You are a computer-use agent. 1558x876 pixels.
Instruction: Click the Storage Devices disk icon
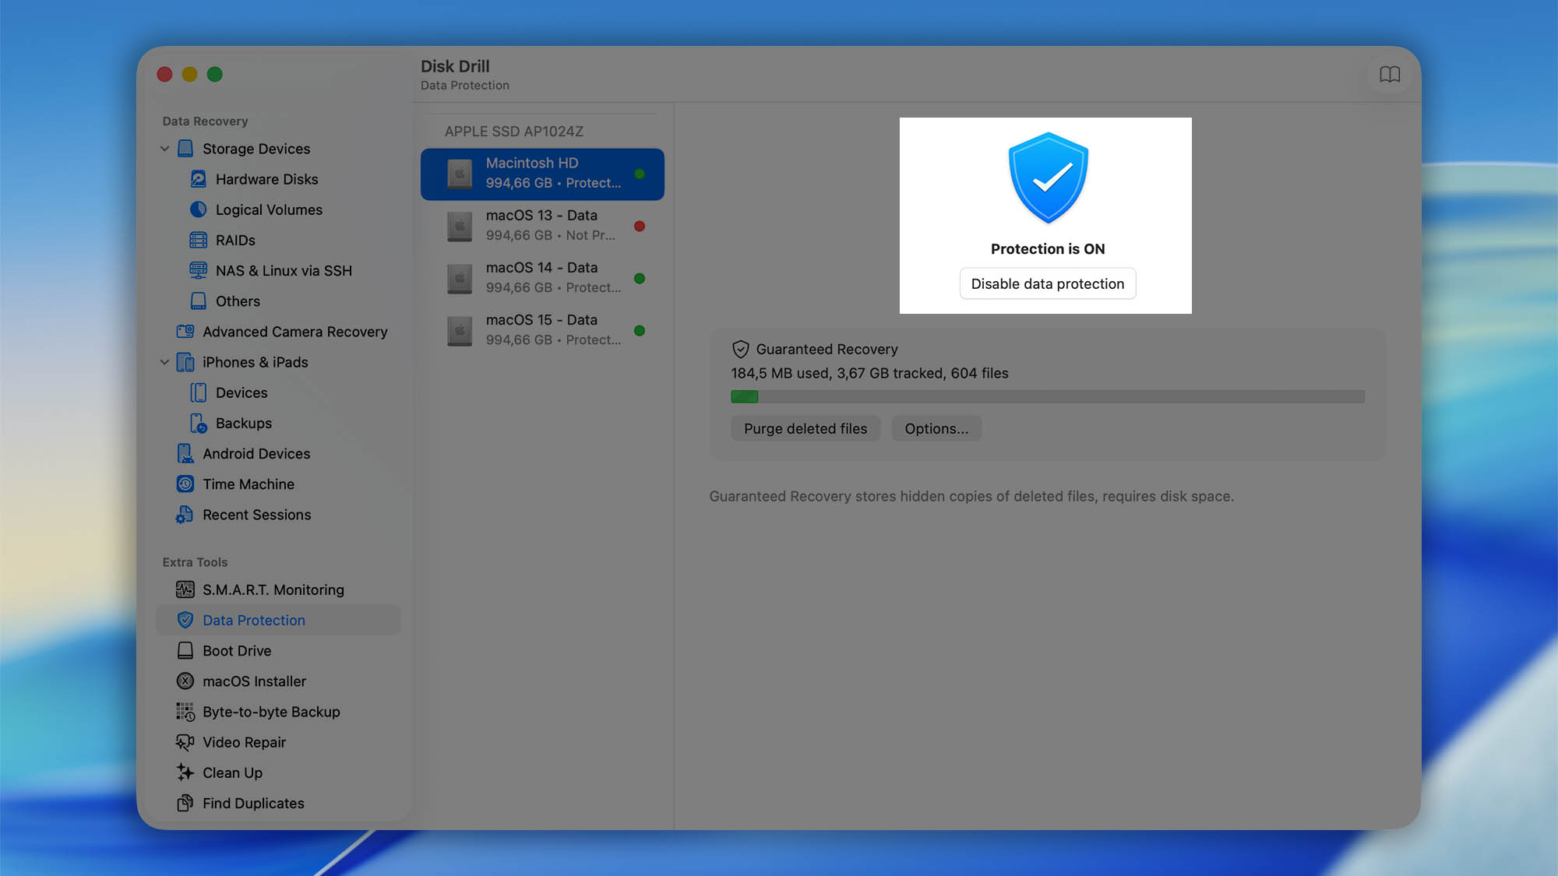[185, 149]
